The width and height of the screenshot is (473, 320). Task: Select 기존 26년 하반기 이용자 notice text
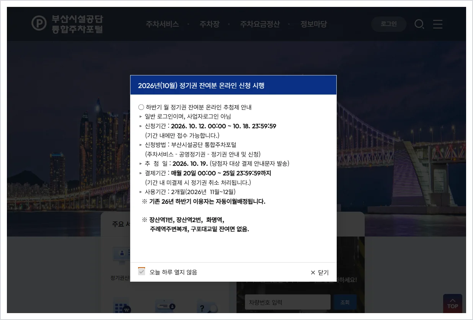[x=203, y=201]
